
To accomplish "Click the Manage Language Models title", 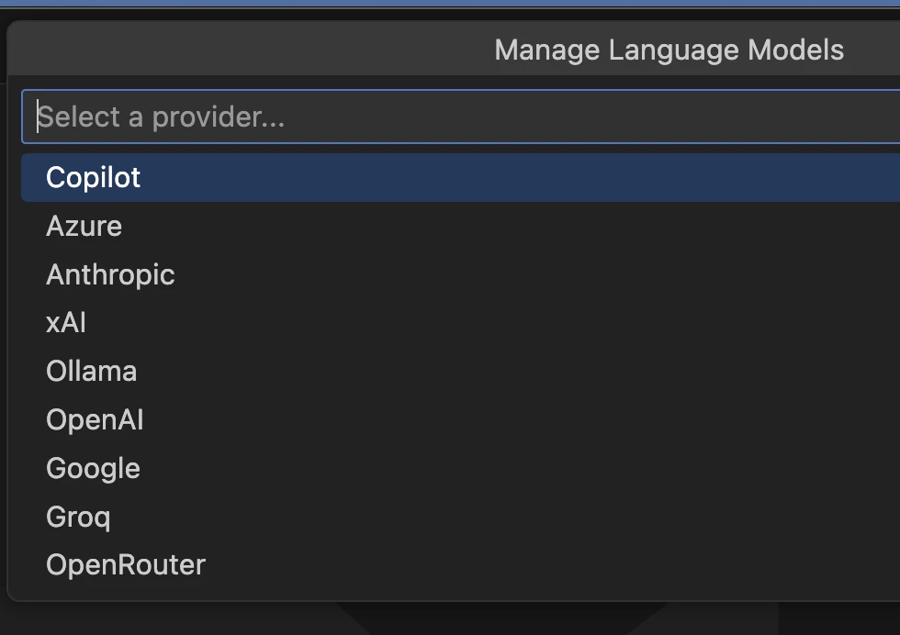I will (669, 50).
